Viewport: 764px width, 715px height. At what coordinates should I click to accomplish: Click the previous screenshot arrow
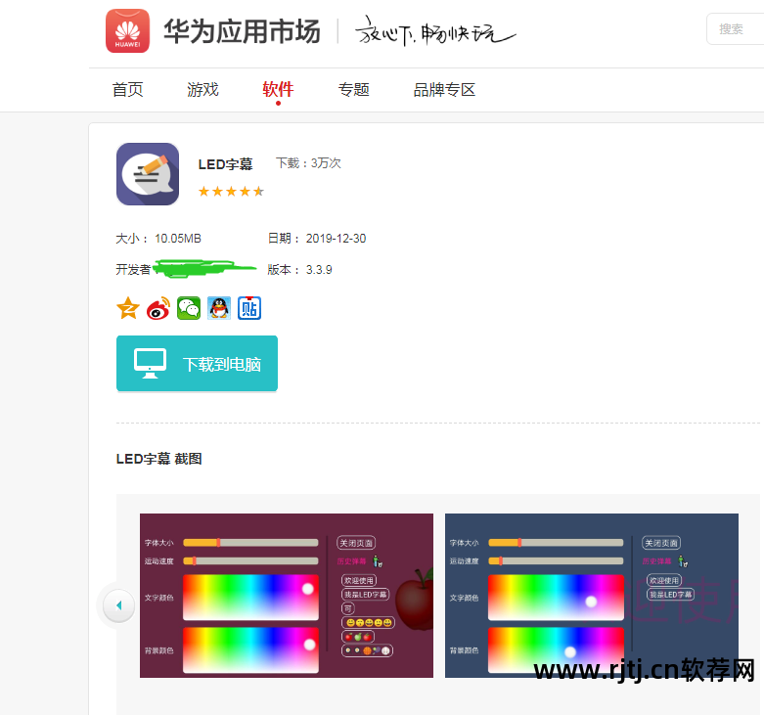pos(119,605)
